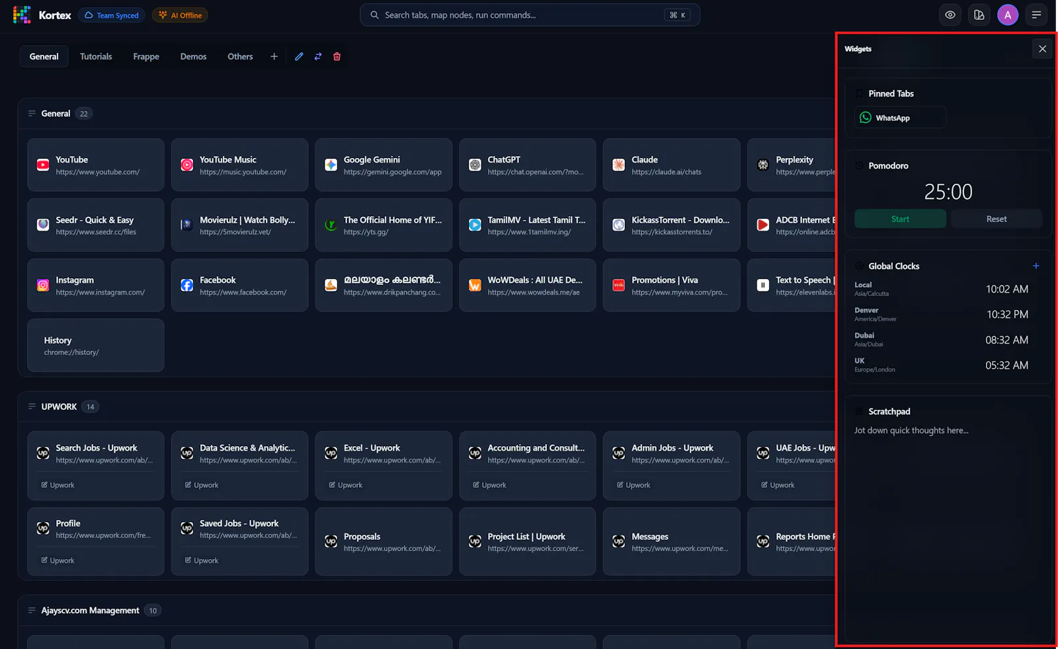
Task: Open the Search Jobs - Upwork card
Action: pyautogui.click(x=96, y=466)
